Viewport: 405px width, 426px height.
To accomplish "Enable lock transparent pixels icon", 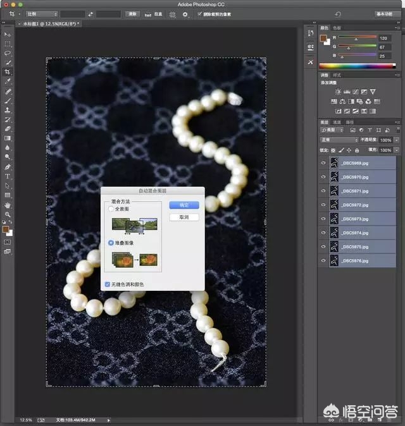I will (x=333, y=150).
